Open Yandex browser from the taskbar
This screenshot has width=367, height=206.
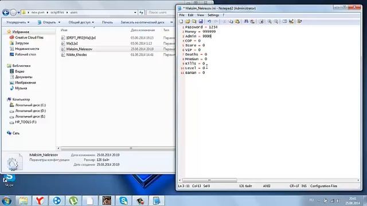coord(40,201)
